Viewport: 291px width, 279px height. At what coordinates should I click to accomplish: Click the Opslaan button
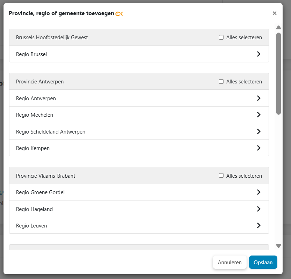click(x=263, y=262)
